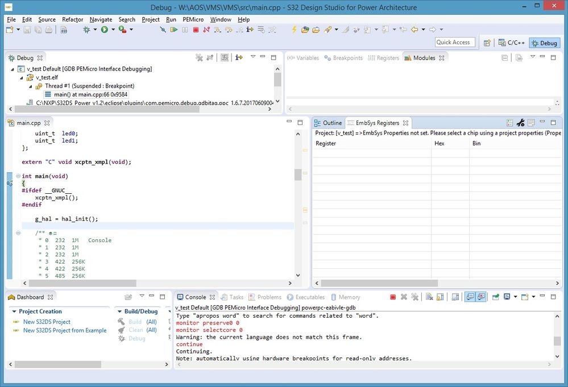Click the Step Over toolbar icon
The height and width of the screenshot is (387, 568).
229,30
